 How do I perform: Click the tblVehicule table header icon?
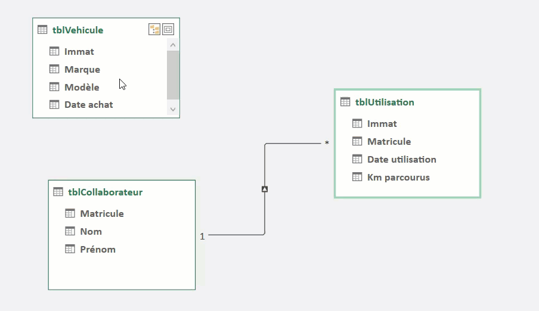pyautogui.click(x=42, y=30)
